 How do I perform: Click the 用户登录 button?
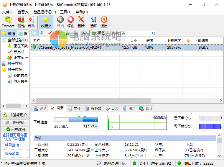[15, 122]
